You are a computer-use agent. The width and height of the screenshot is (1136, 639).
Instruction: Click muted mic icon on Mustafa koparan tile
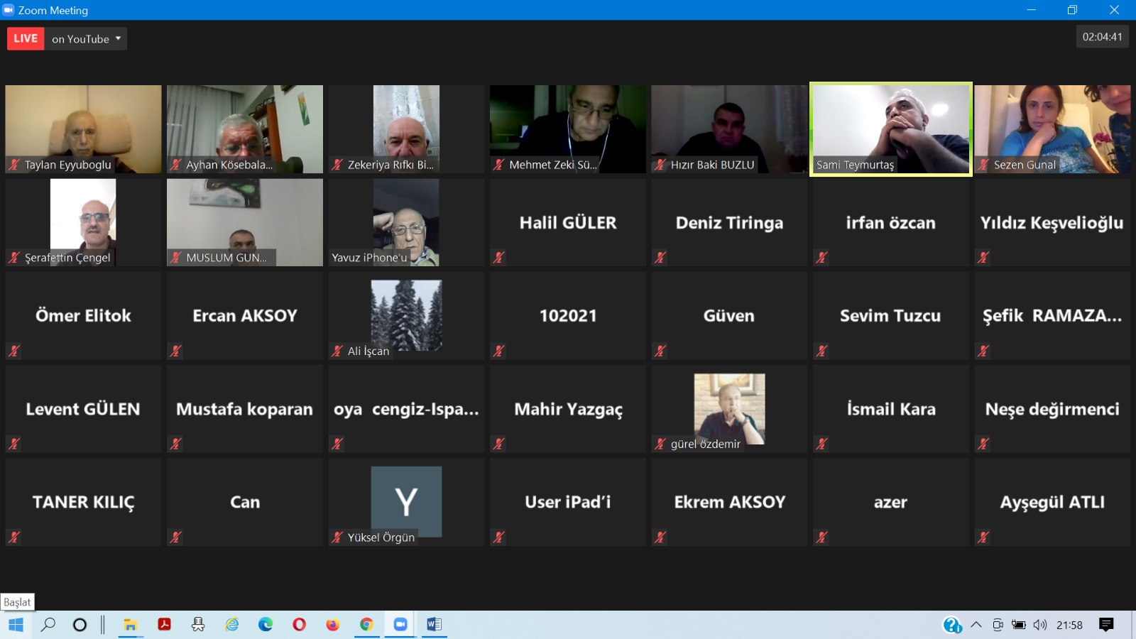[x=176, y=444]
